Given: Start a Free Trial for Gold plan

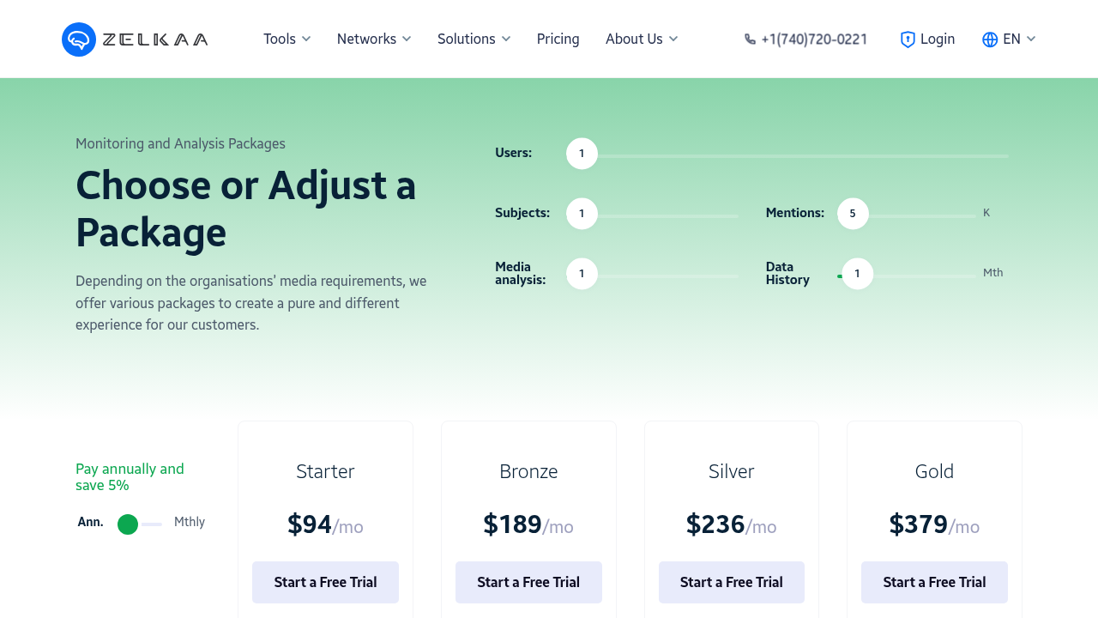Looking at the screenshot, I should coord(934,582).
